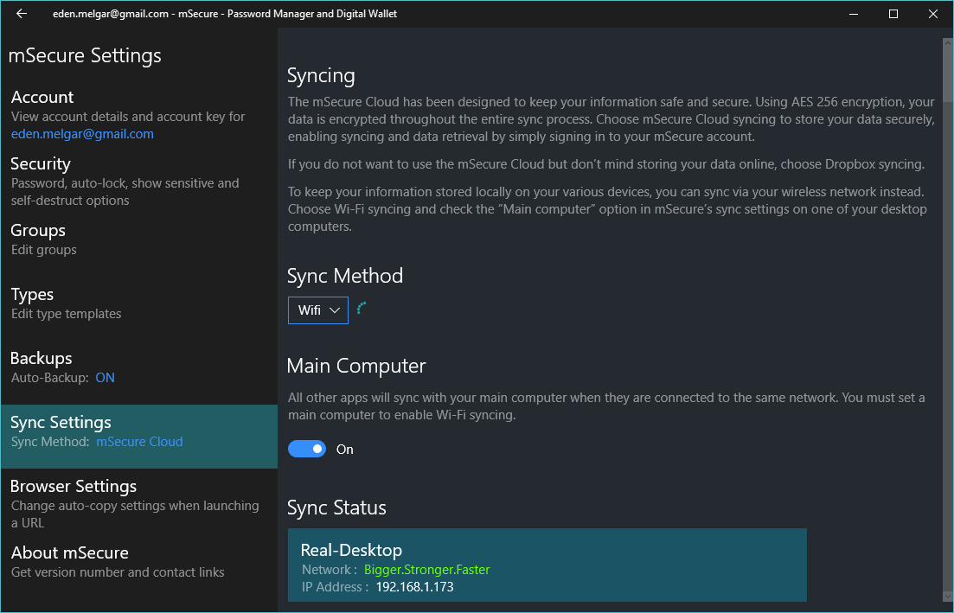
Task: Click the mSecure Cloud sync method link
Action: [139, 442]
